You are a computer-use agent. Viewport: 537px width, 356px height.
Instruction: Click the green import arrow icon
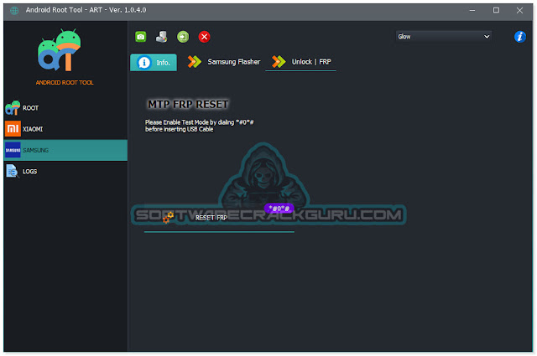click(183, 37)
